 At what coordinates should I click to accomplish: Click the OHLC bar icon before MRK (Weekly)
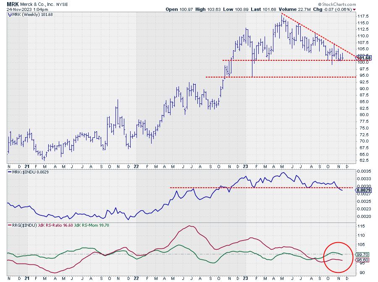pyautogui.click(x=10, y=14)
